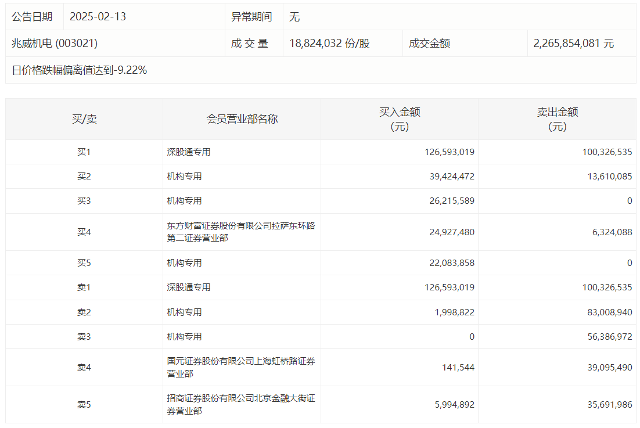Select the 买4 row label

pyautogui.click(x=84, y=232)
